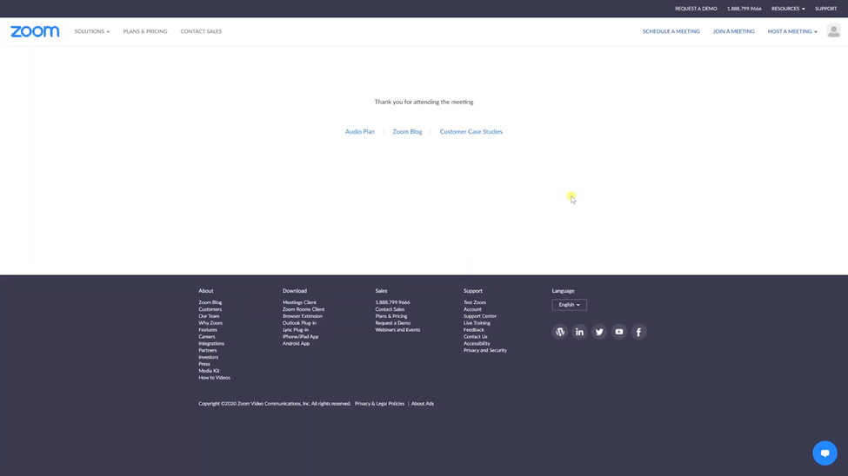Open Contact Sales in the navbar

coord(201,31)
